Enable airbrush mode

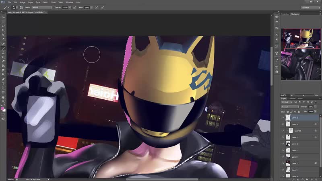[96, 8]
